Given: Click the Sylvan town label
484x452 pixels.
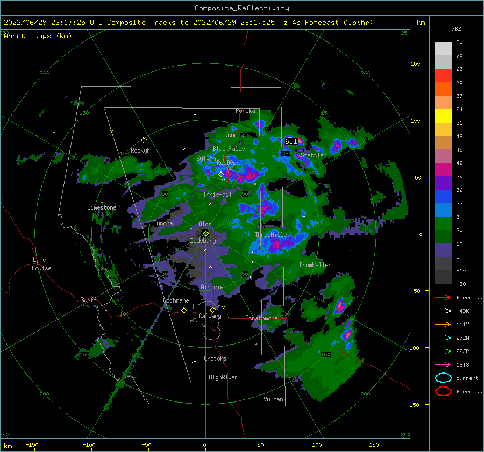Looking at the screenshot, I should pyautogui.click(x=206, y=159).
